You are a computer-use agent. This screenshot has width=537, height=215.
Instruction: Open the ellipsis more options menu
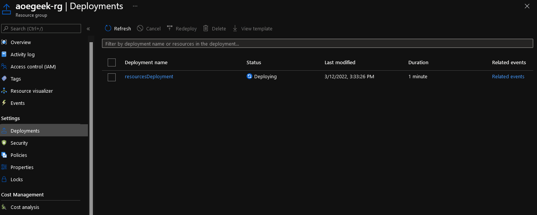(x=135, y=6)
